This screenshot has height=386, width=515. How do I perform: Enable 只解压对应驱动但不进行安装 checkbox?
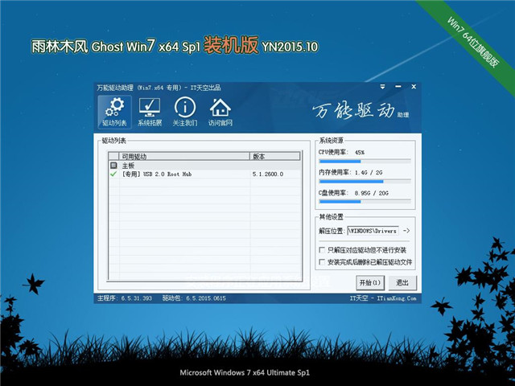click(322, 250)
